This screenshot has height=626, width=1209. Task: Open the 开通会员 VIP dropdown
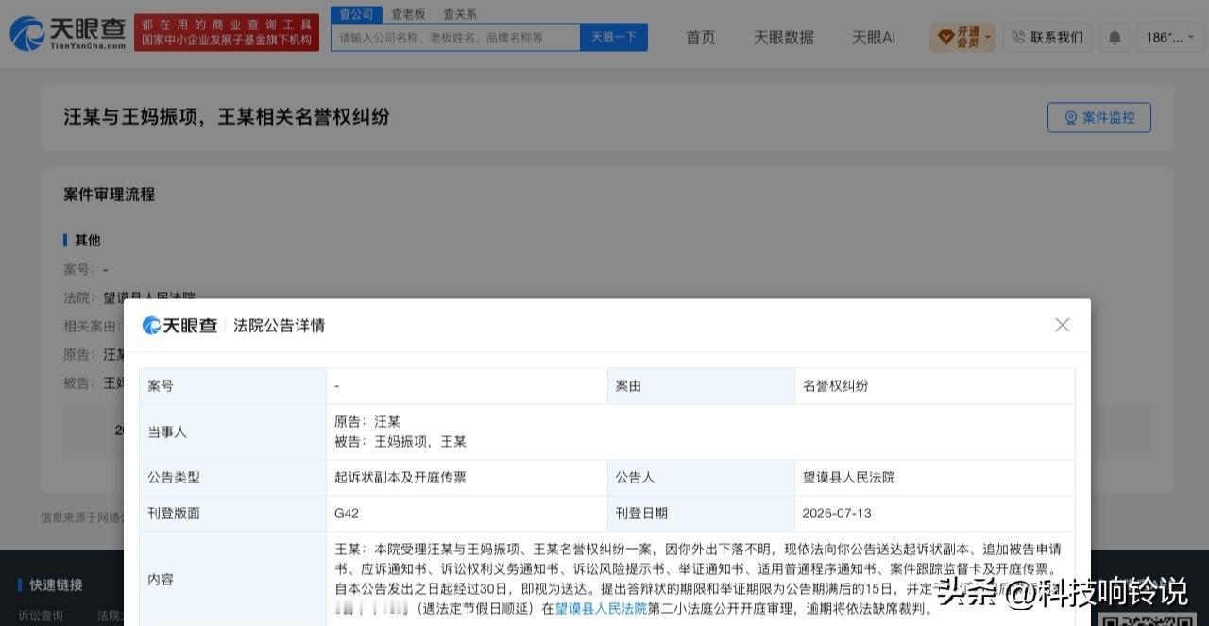(962, 38)
